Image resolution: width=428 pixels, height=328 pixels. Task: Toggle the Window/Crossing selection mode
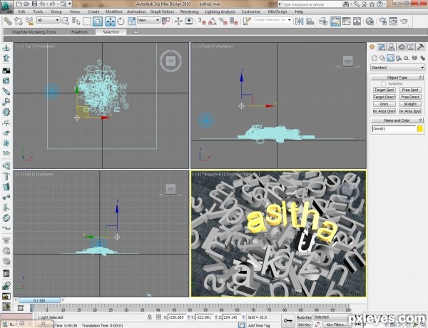point(98,21)
